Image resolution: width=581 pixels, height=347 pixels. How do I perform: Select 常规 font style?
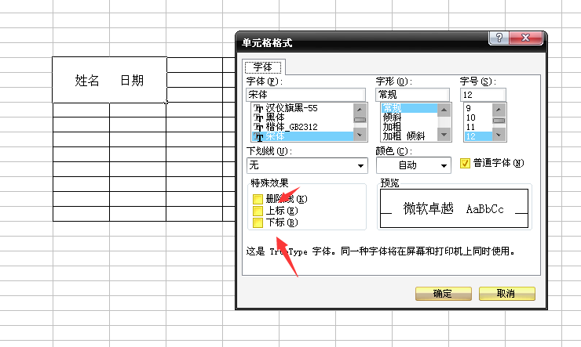pos(409,108)
